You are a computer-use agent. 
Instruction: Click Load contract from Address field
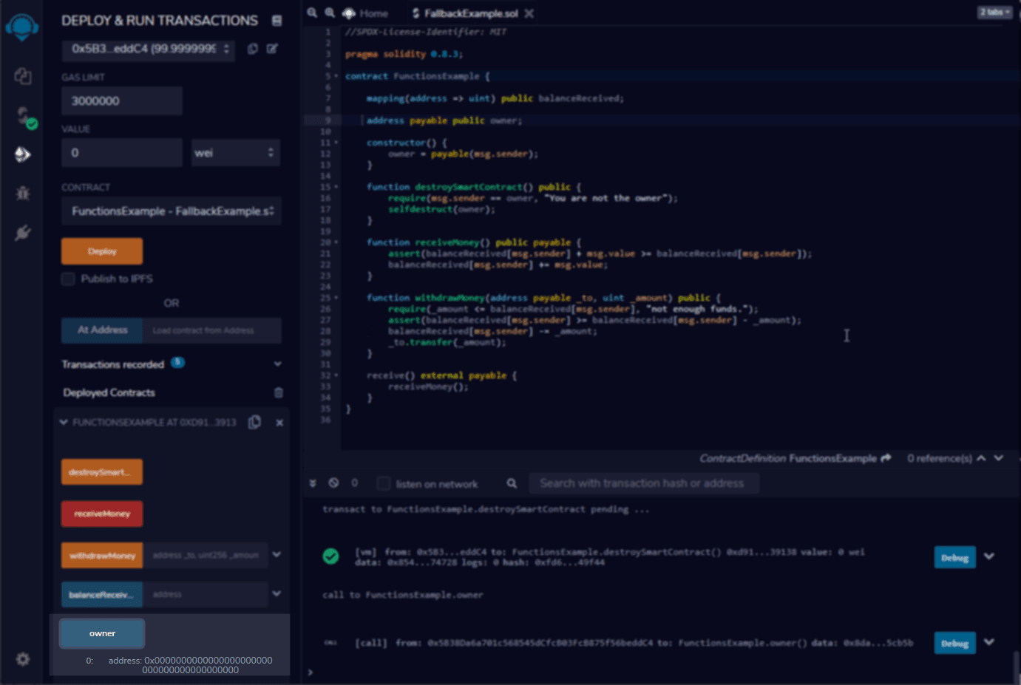coord(211,330)
